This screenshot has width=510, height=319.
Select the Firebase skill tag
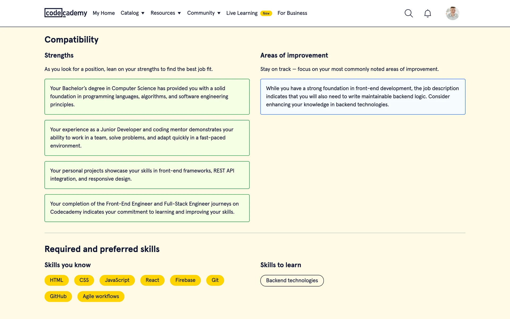185,280
